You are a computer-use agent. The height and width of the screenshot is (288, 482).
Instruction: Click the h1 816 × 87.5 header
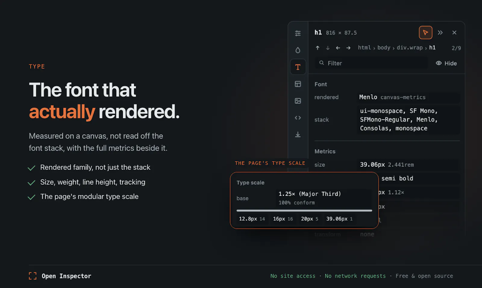[336, 33]
